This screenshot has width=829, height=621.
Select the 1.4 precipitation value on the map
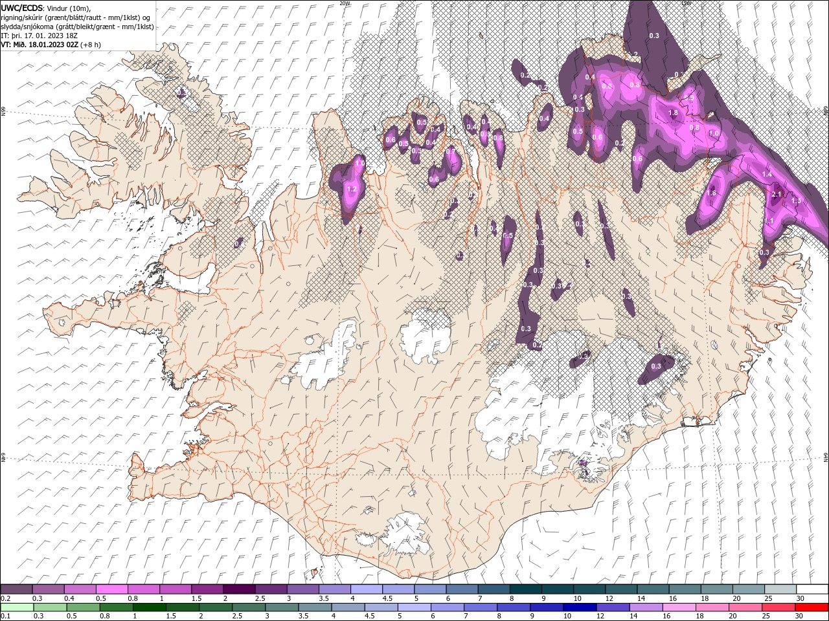pos(767,175)
